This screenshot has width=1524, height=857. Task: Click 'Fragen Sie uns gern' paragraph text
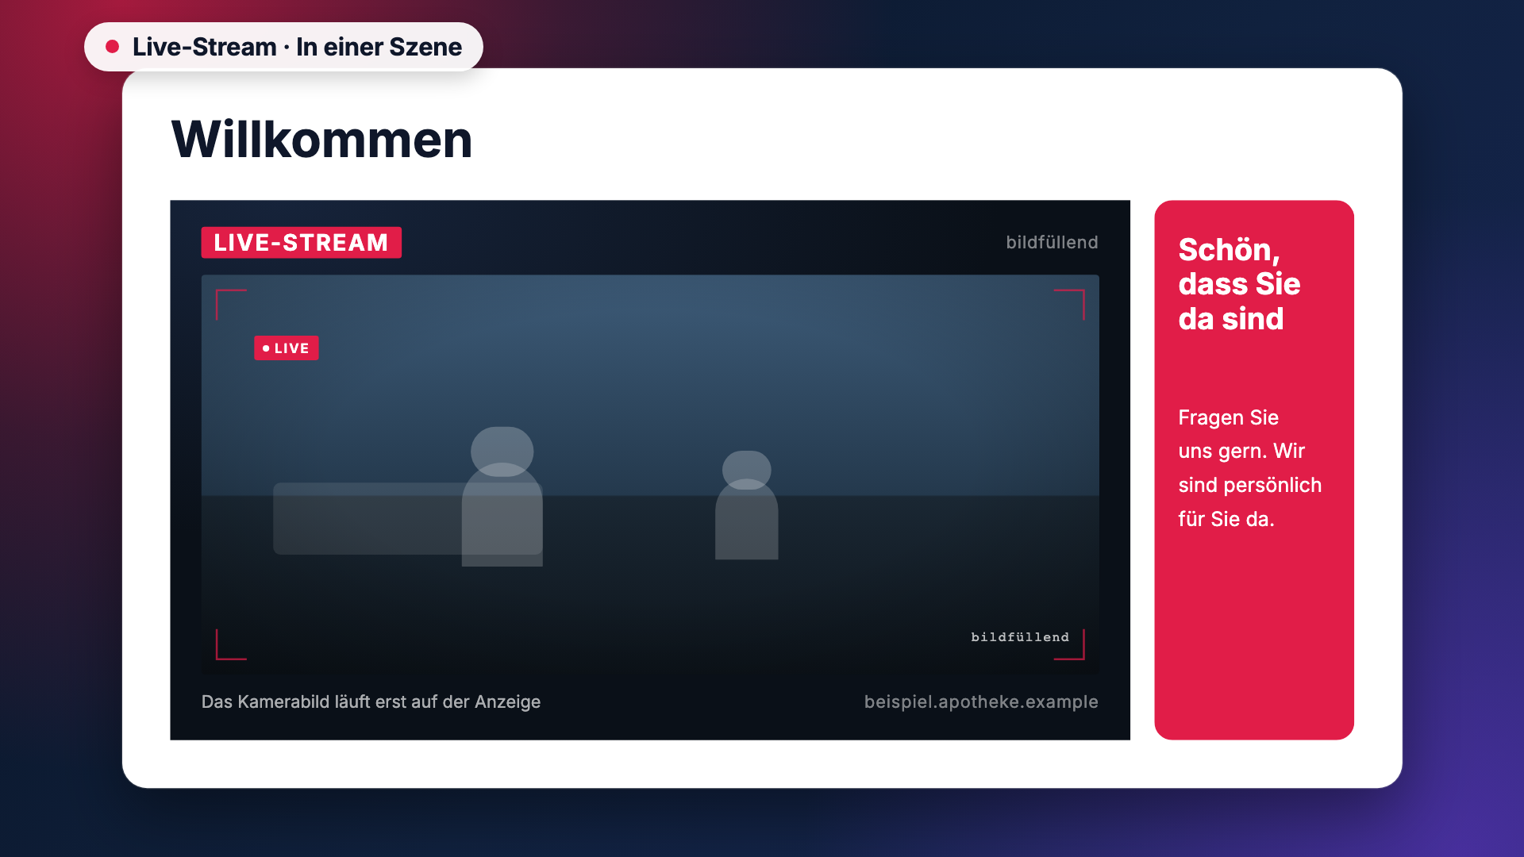[1249, 468]
